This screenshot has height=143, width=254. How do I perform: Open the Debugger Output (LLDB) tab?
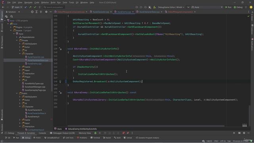[62, 133]
